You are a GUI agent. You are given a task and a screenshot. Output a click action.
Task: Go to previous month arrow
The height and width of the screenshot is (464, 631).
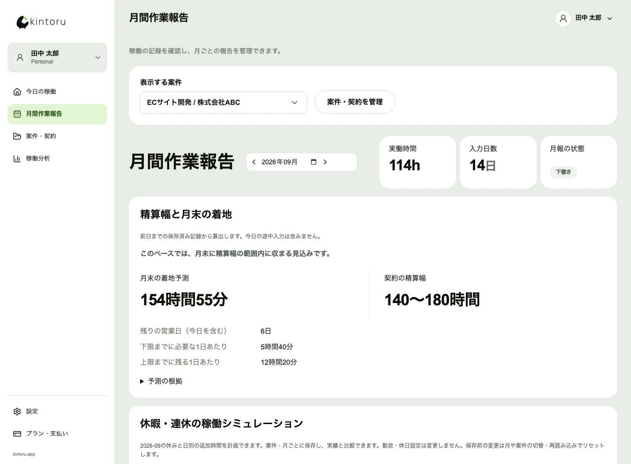254,162
